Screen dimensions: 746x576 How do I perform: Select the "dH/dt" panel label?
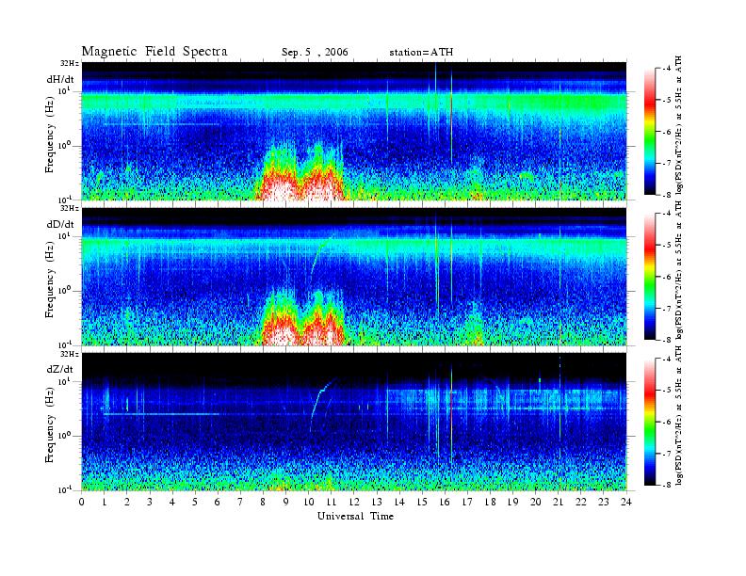tap(60, 79)
